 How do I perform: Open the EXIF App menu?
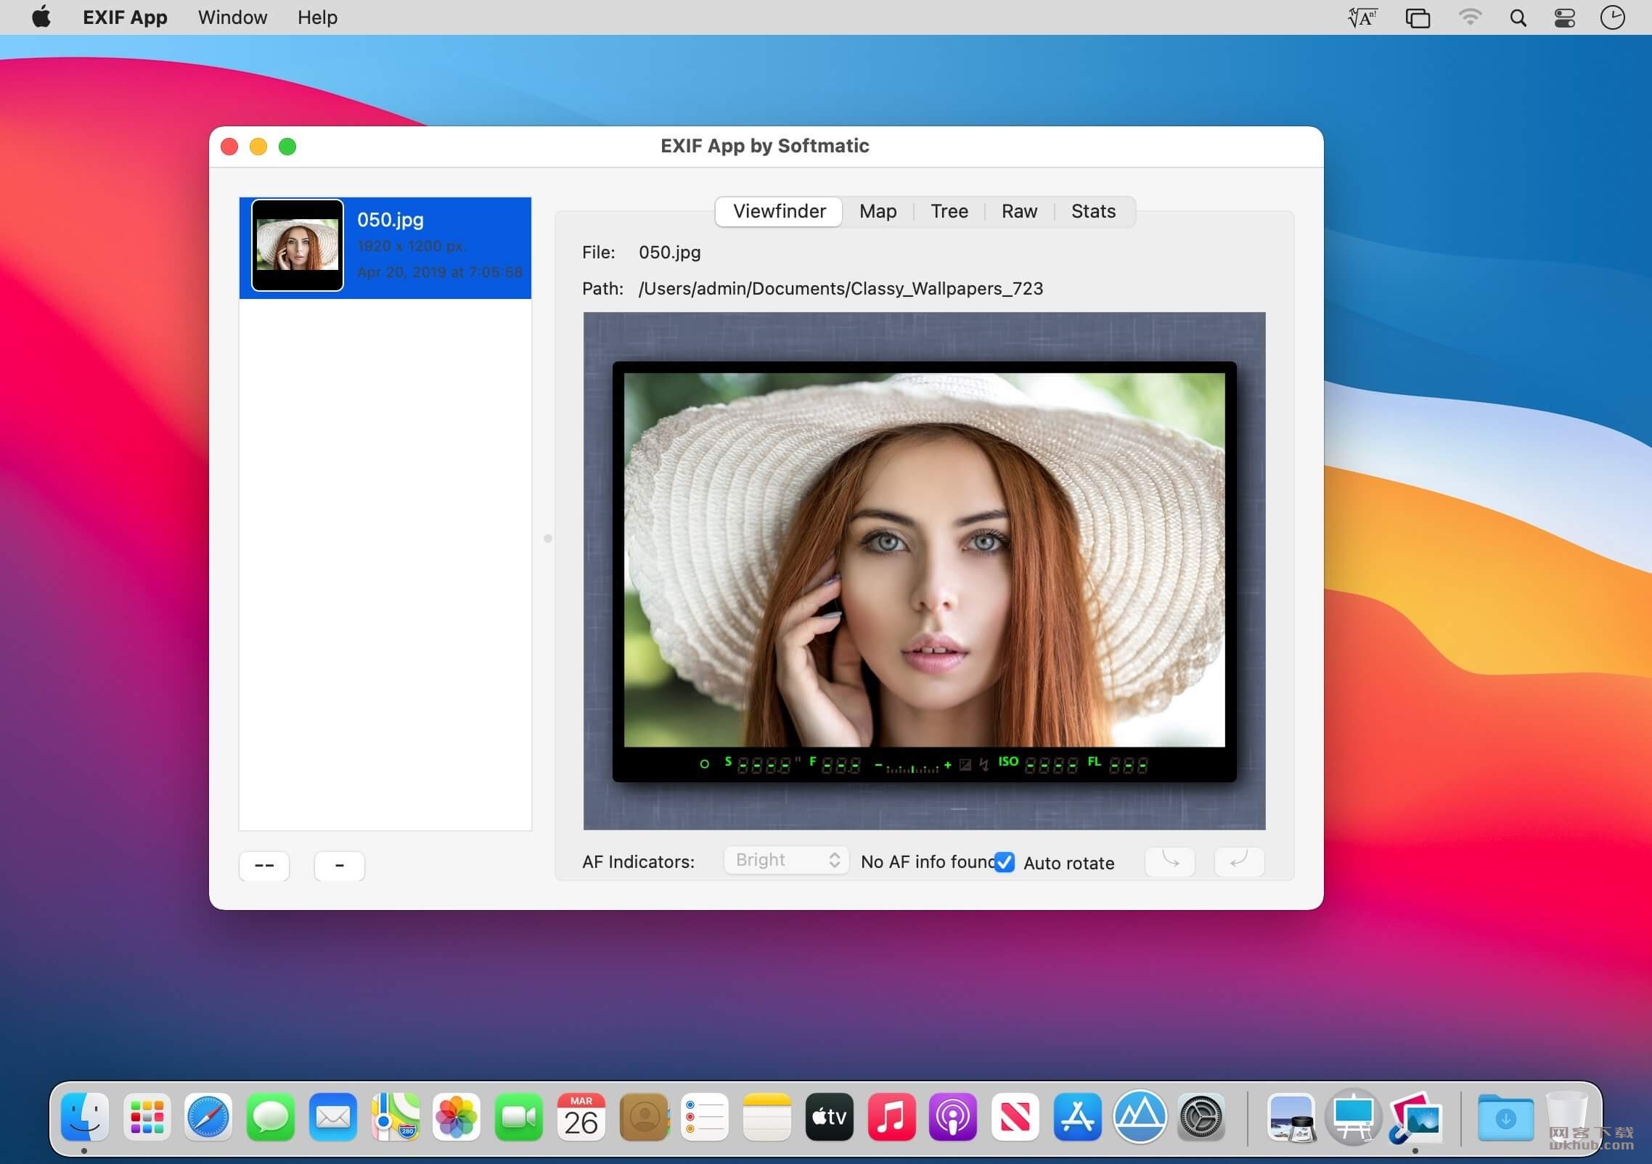click(125, 17)
